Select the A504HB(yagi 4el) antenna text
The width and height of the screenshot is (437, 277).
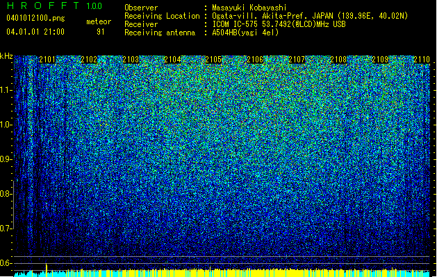coord(245,33)
